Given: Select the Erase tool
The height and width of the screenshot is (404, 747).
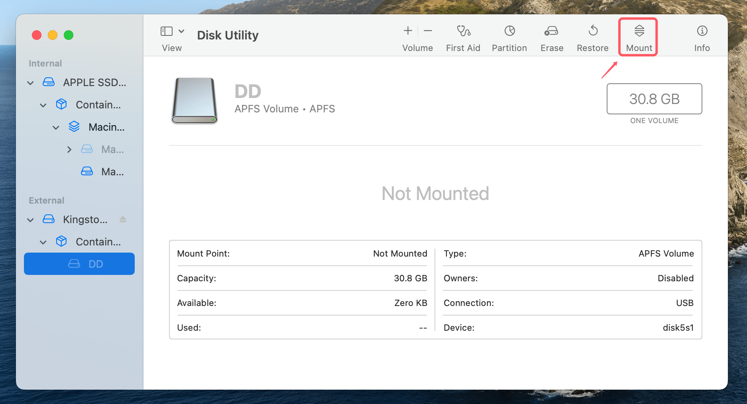Looking at the screenshot, I should pyautogui.click(x=552, y=36).
